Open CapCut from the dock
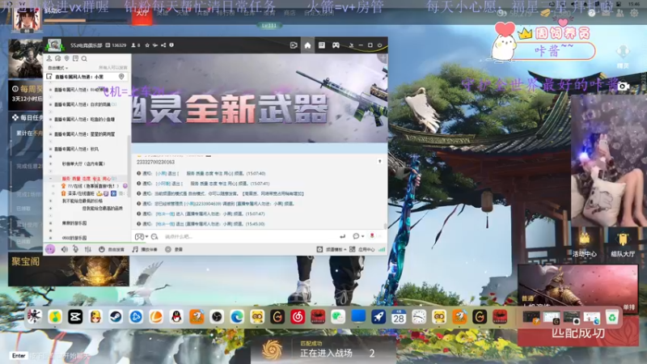The width and height of the screenshot is (647, 364). 75,317
